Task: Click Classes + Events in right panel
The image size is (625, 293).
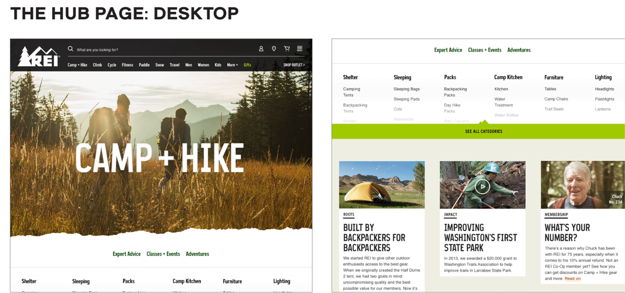Action: [484, 50]
